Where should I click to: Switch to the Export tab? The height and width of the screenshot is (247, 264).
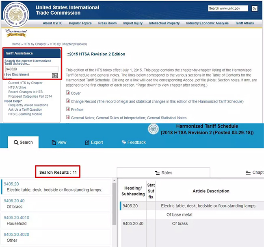pyautogui.click(x=94, y=142)
